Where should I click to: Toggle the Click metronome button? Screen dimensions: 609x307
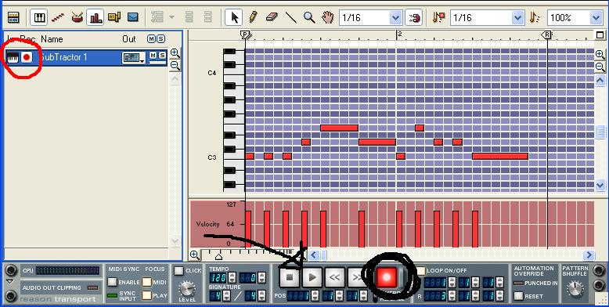pos(178,270)
